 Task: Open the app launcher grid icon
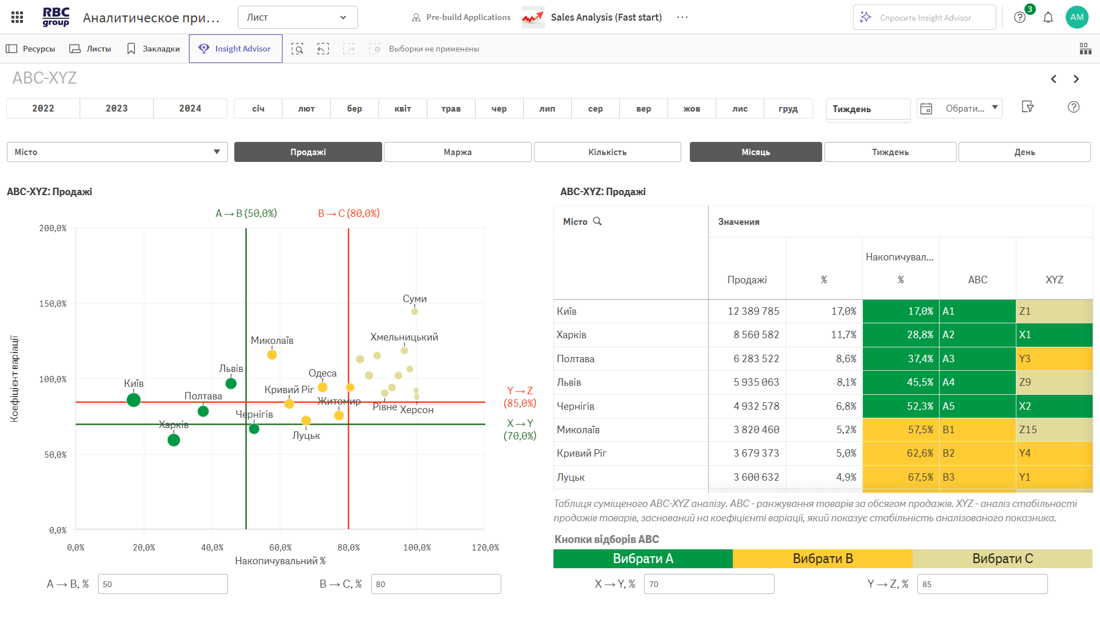pyautogui.click(x=17, y=17)
